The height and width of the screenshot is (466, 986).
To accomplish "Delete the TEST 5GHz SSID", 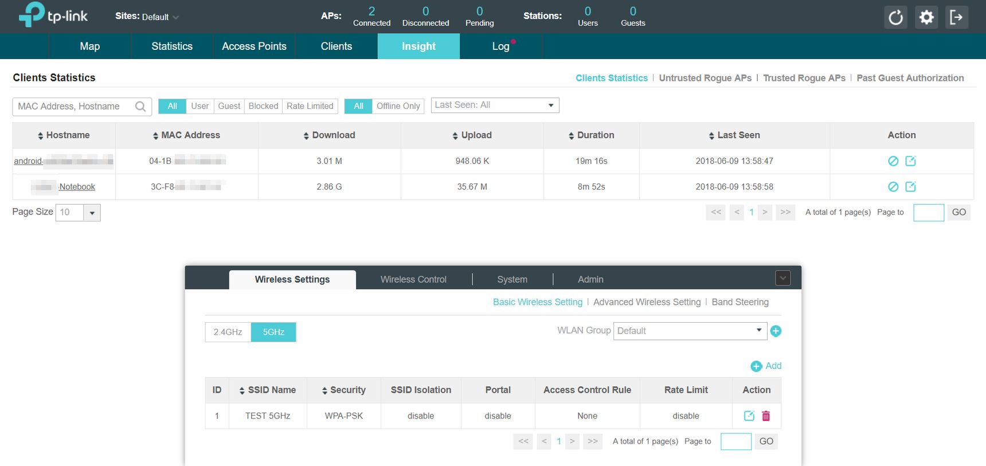I will (766, 416).
